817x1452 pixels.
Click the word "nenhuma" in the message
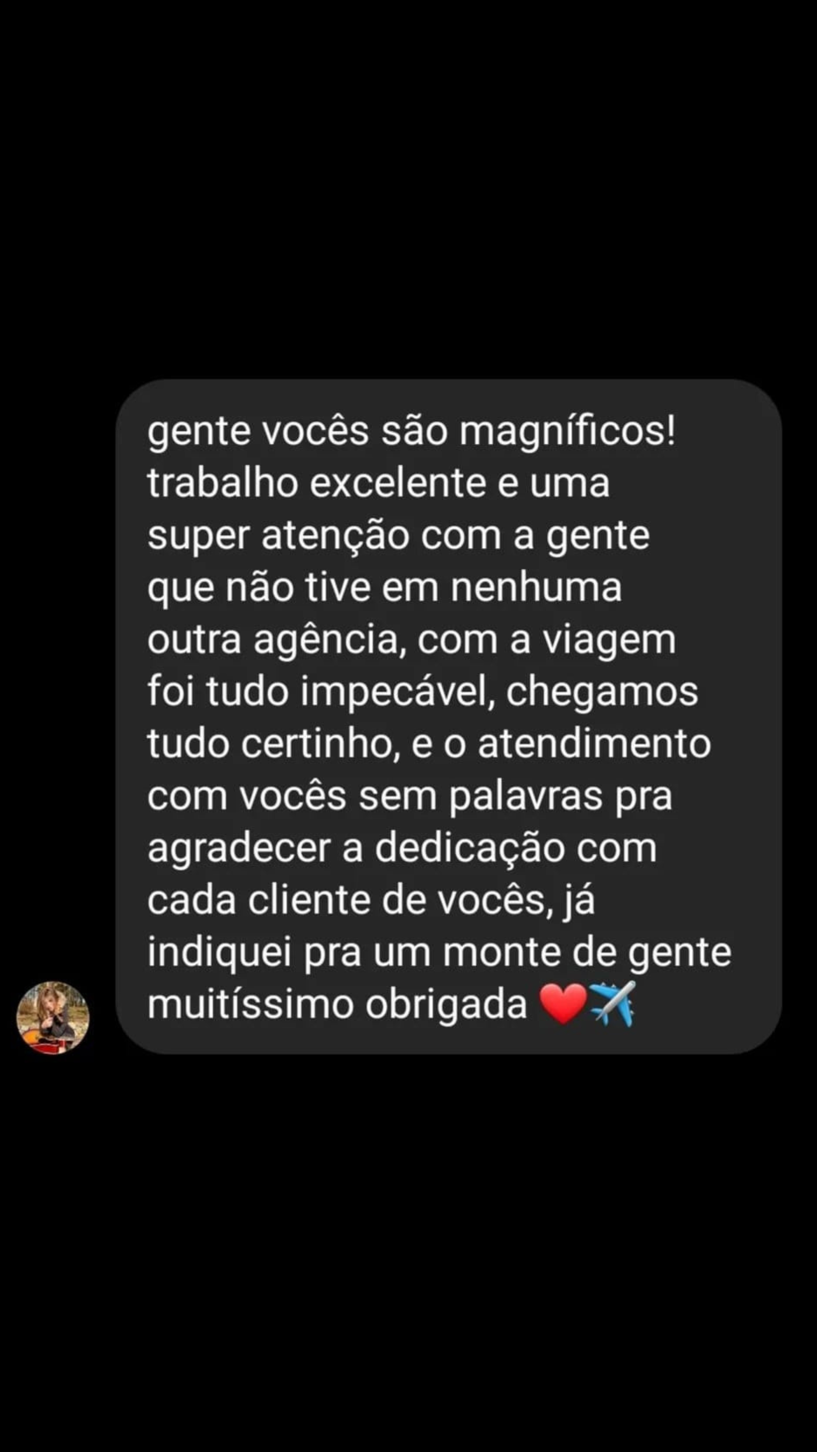(536, 587)
